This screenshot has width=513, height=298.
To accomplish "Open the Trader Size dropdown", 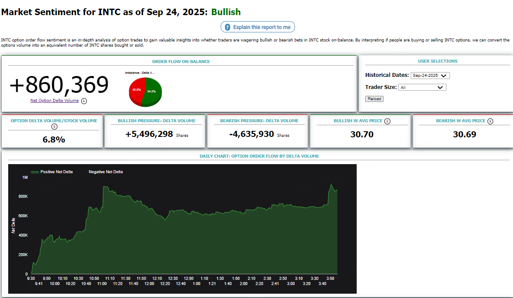I will point(422,87).
